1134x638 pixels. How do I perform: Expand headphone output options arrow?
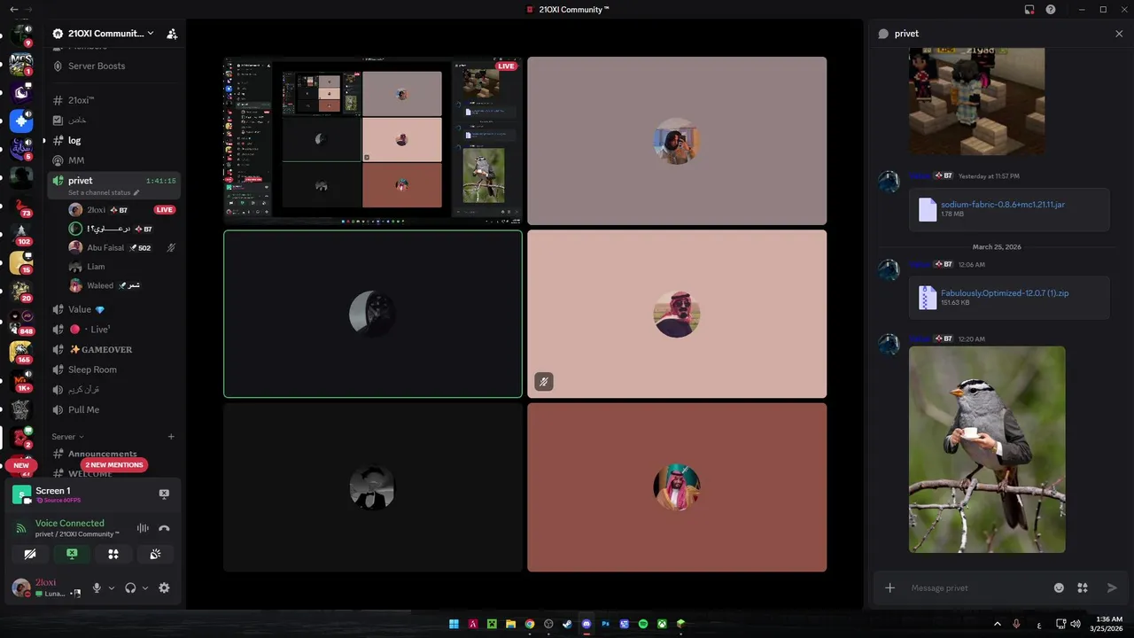click(x=144, y=587)
